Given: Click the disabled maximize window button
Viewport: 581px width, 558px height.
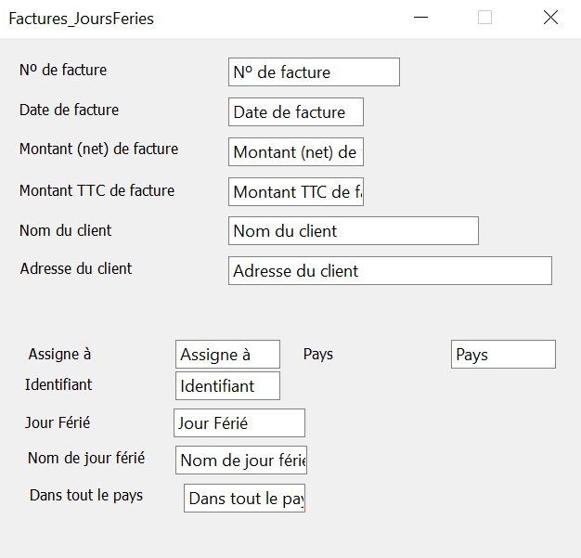Looking at the screenshot, I should 484,18.
